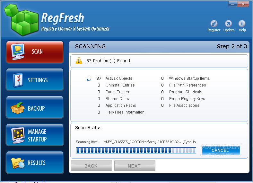Click "Help Files Information" category
Screen dimensions: 253x183
[125, 112]
